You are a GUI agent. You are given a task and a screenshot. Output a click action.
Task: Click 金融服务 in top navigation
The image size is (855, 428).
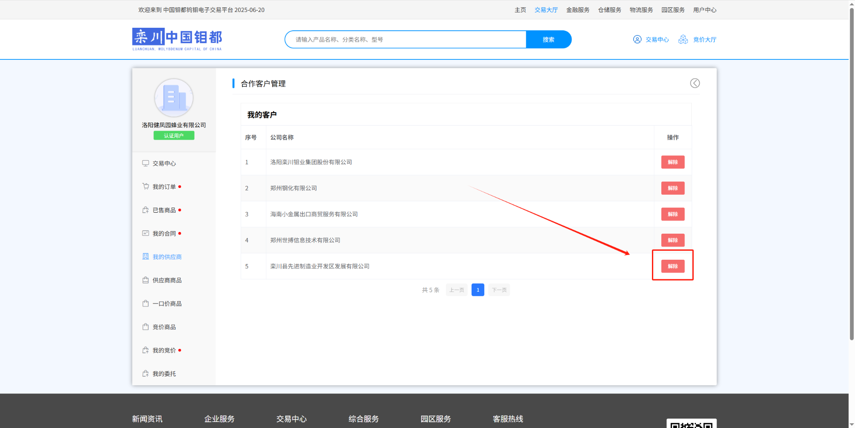click(x=578, y=10)
